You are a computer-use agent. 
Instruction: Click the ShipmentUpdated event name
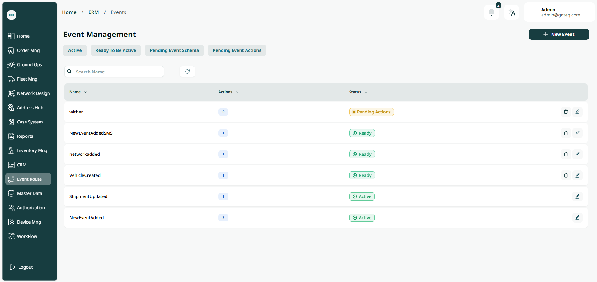tap(88, 196)
